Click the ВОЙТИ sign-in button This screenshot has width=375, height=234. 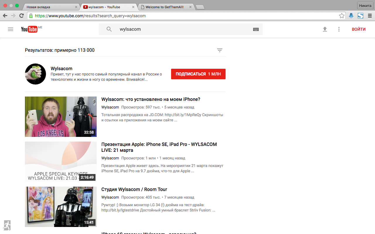[x=359, y=29]
